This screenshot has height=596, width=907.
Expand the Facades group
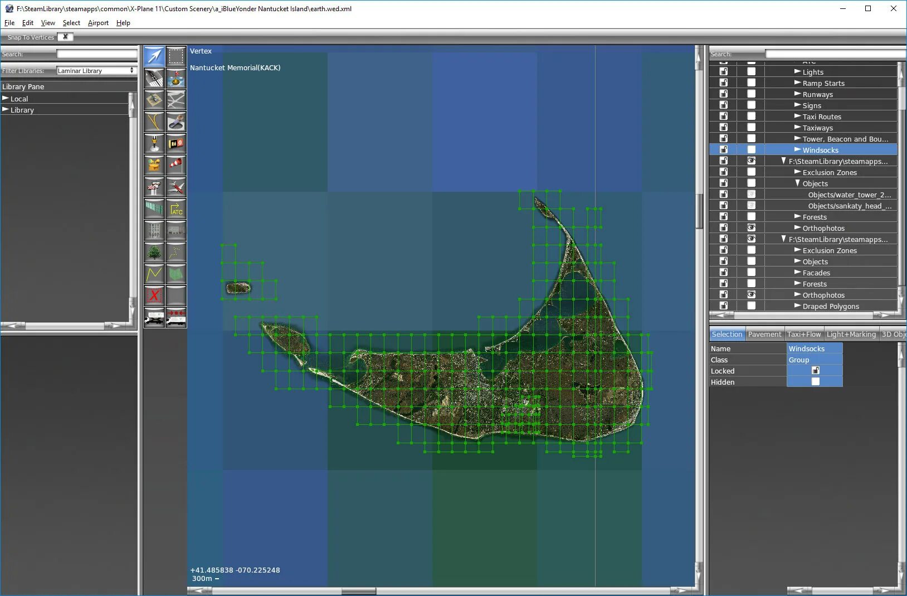(x=797, y=272)
